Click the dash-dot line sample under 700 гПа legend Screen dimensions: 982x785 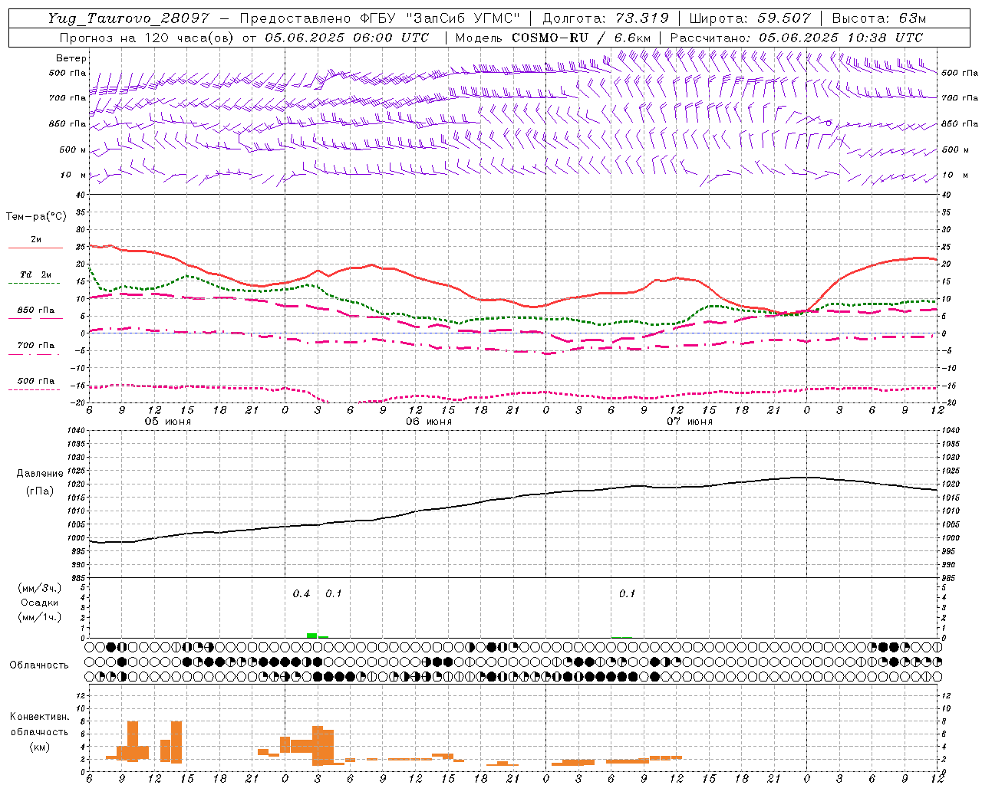tap(34, 354)
